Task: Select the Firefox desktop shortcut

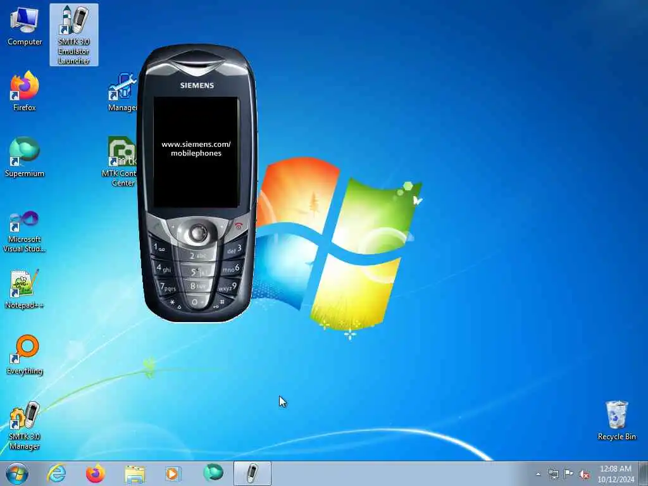Action: click(25, 91)
